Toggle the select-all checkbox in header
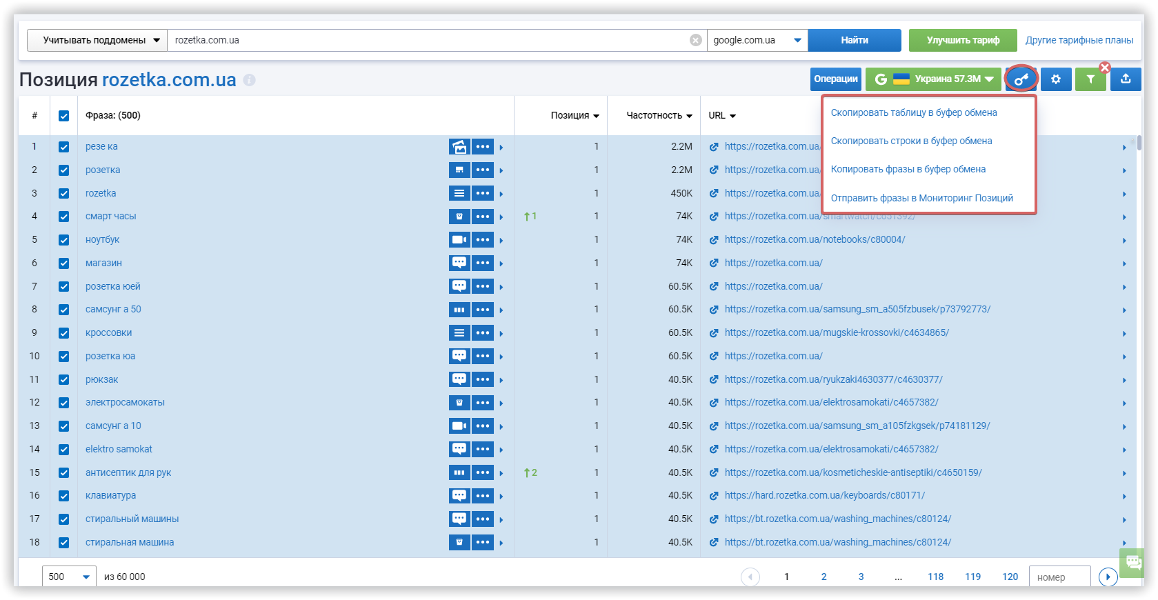Screen dimensions: 1158x600 (x=63, y=116)
